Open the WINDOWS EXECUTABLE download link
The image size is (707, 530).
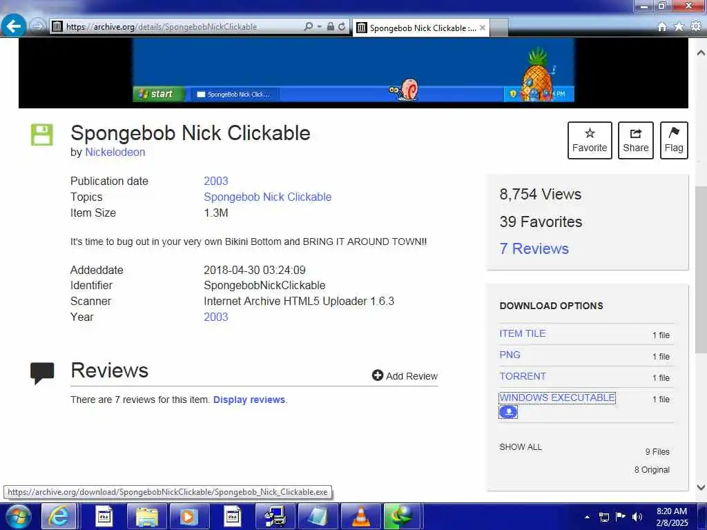point(557,397)
